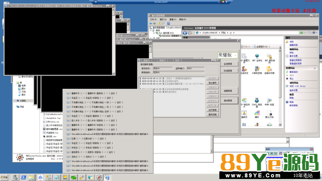Screen dimensions: 322x181
Task: Click the 监听端口 input field
Action: [196, 68]
